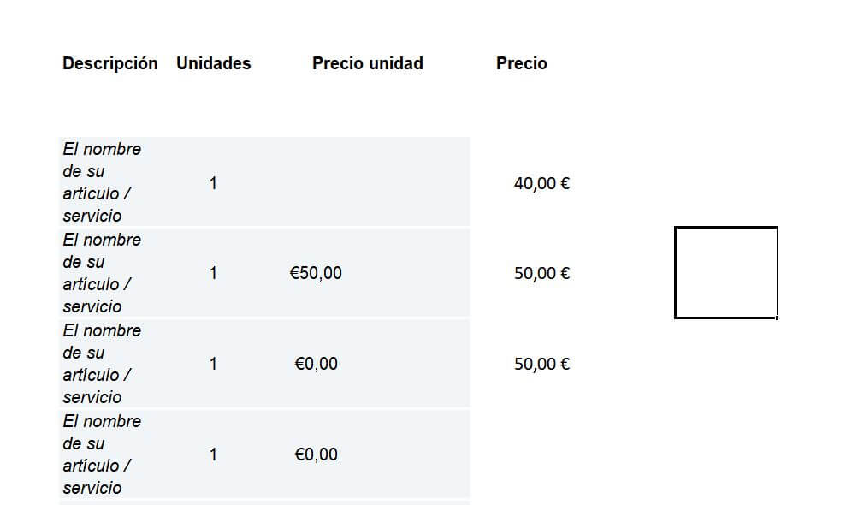
Task: Select the 50,00 € price in second row
Action: click(x=541, y=274)
